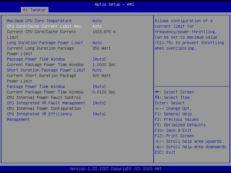Click Version 2.22.1287 copyright footer
This screenshot has width=231, height=173.
point(115,169)
